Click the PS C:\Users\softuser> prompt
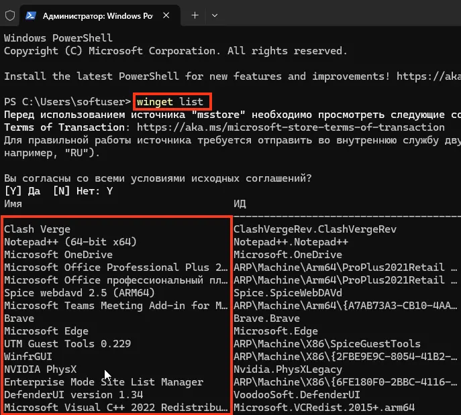This screenshot has width=461, height=415. 67,102
